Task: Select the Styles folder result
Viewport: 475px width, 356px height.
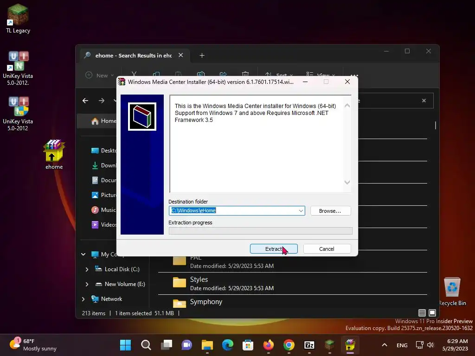Action: (292, 284)
